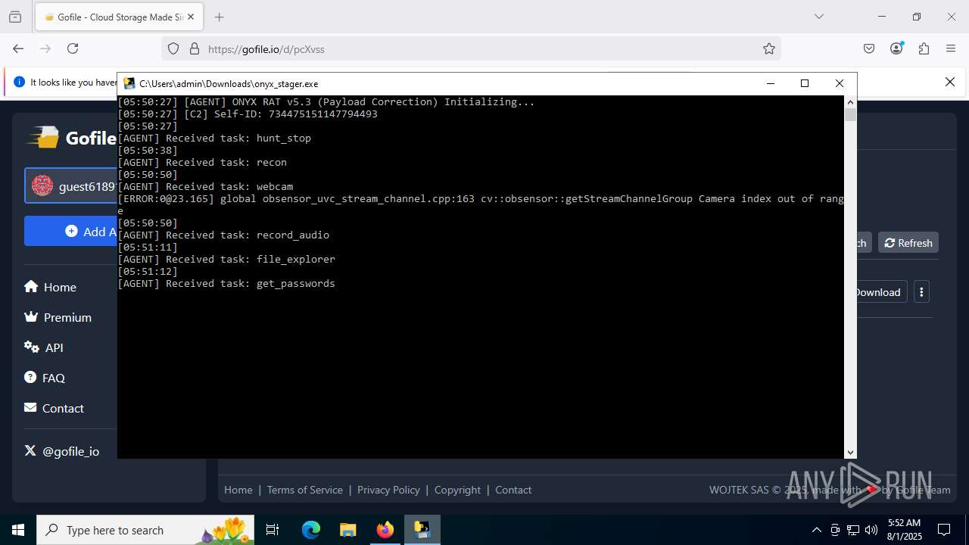969x545 pixels.
Task: Close the Gofile browser tab
Action: coord(190,17)
